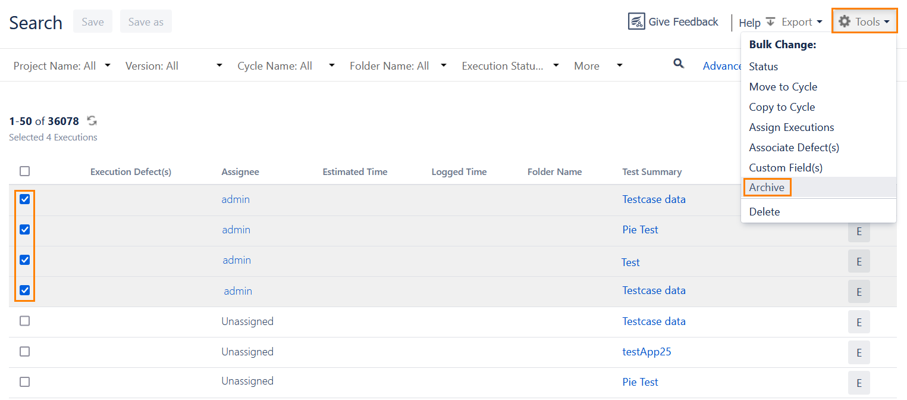The height and width of the screenshot is (400, 907).
Task: Click the E button in testApp25 row
Action: tap(858, 352)
